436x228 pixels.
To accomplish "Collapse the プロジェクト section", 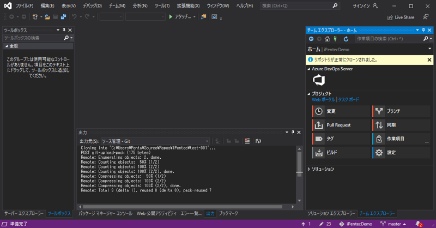I will pos(308,94).
